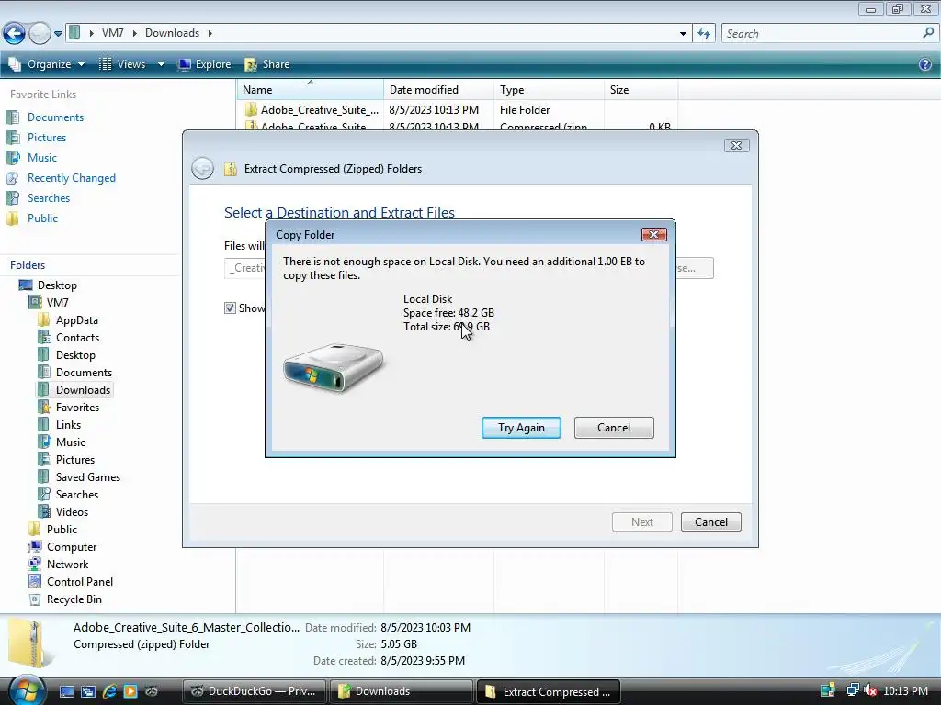
Task: Close the Copy Folder dialog with red X
Action: [x=653, y=234]
